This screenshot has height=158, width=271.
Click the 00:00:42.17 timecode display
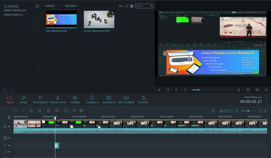click(251, 102)
